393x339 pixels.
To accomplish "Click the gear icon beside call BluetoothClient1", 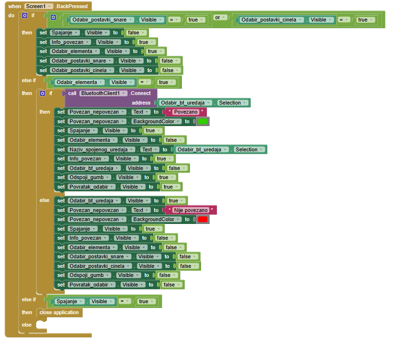I will coord(42,94).
